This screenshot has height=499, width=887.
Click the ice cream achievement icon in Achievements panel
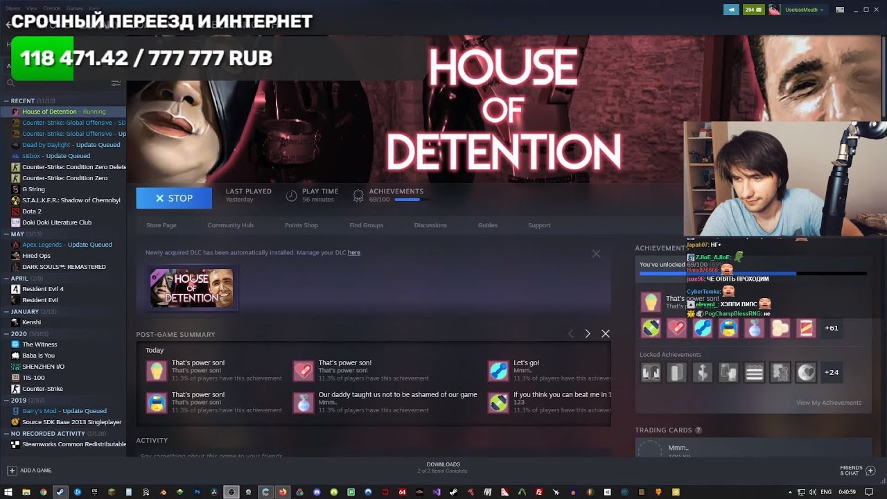tap(650, 301)
